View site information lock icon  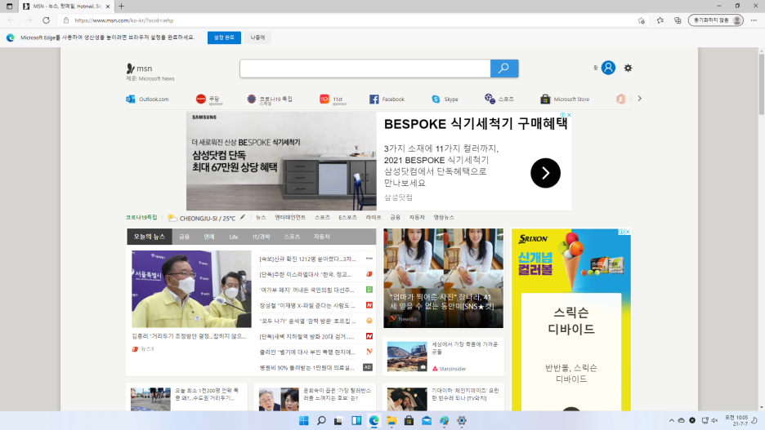pyautogui.click(x=66, y=20)
